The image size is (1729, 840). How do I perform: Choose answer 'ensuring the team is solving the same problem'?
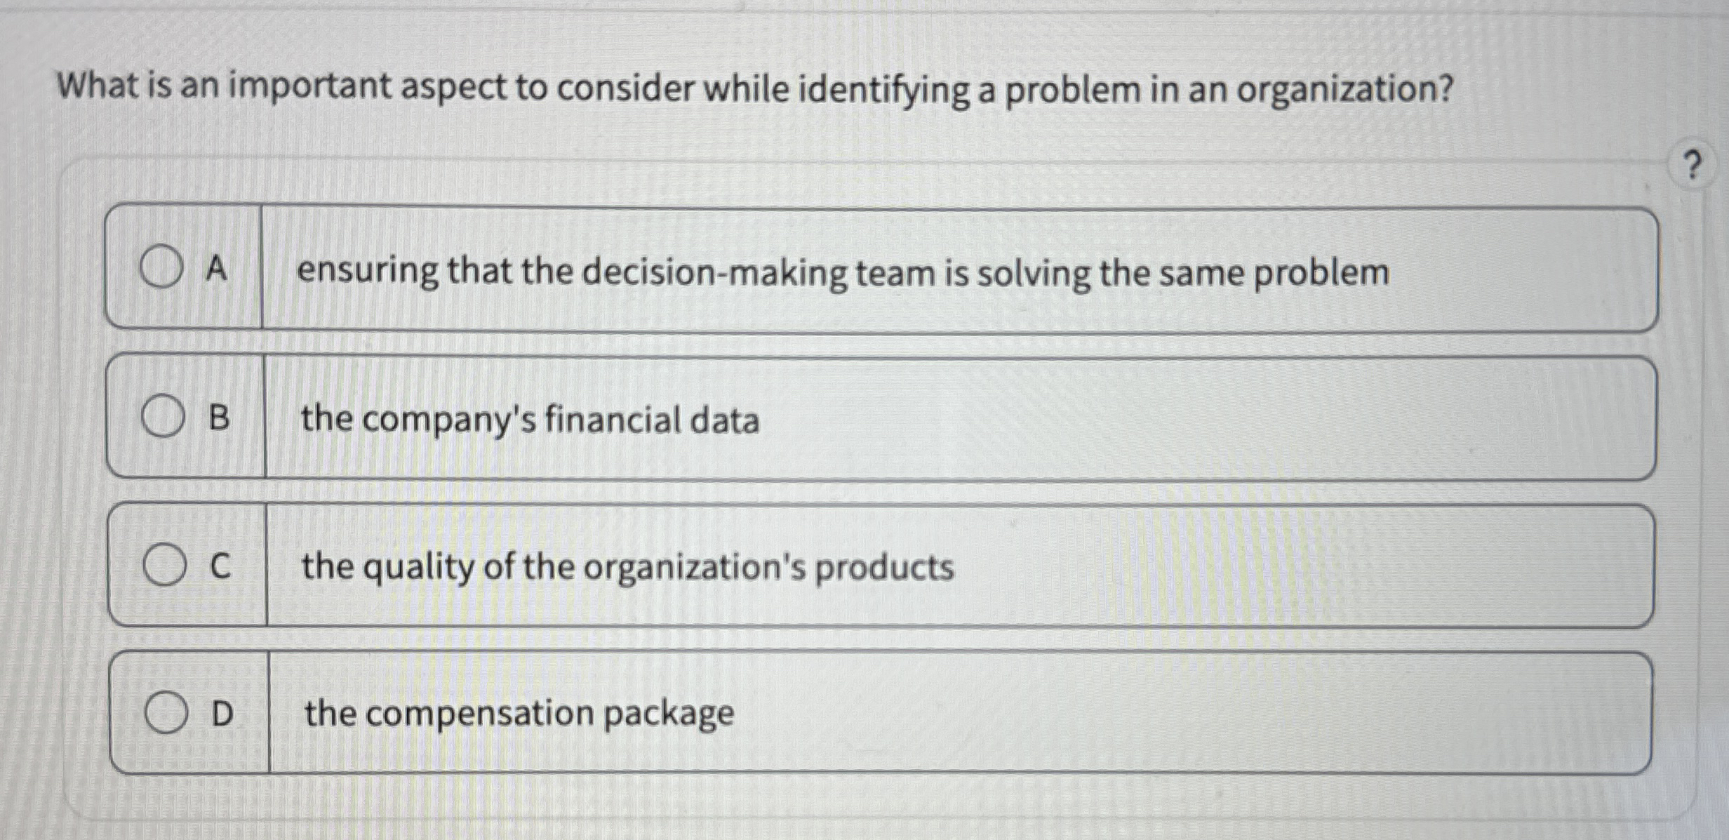point(842,274)
